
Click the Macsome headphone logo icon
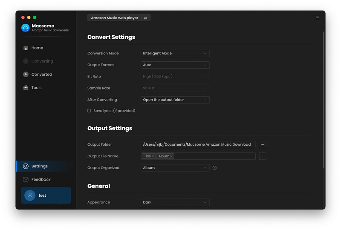(x=26, y=28)
